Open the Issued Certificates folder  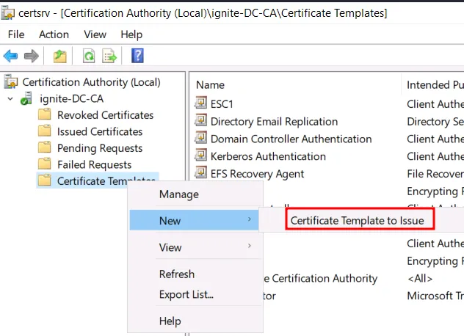[x=100, y=131]
